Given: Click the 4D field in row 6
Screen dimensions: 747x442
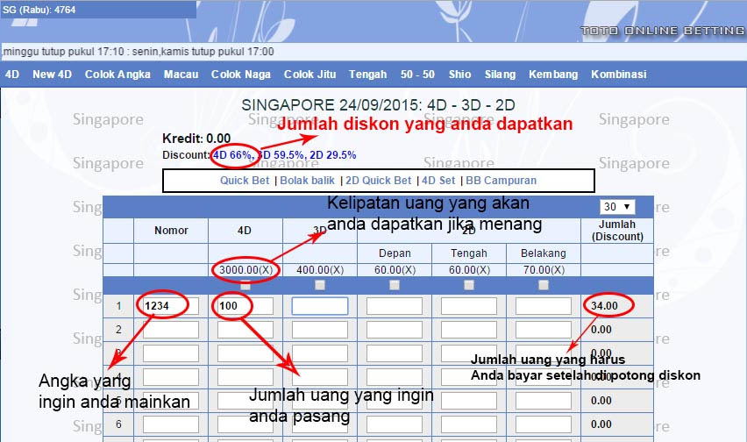Looking at the screenshot, I should (245, 424).
